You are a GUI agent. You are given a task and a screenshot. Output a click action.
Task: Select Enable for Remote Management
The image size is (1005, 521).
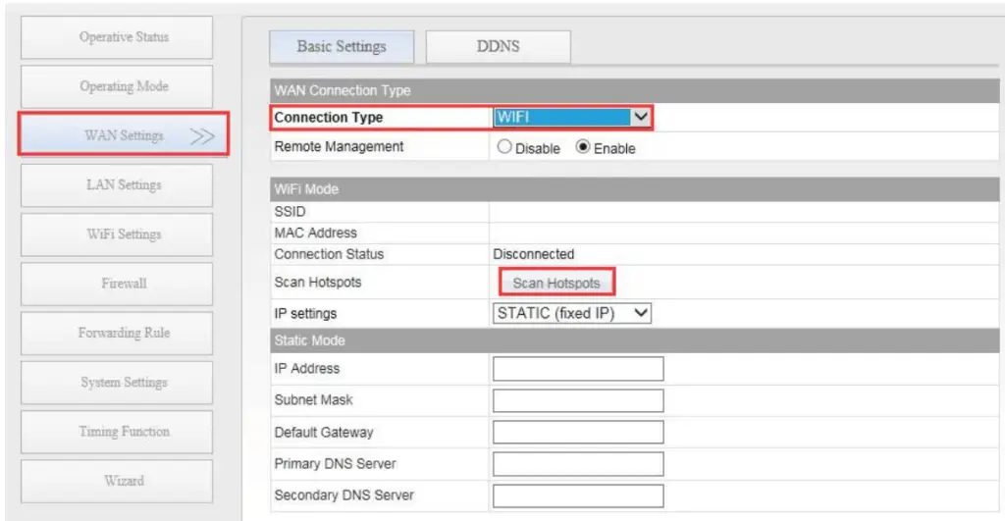tap(582, 148)
